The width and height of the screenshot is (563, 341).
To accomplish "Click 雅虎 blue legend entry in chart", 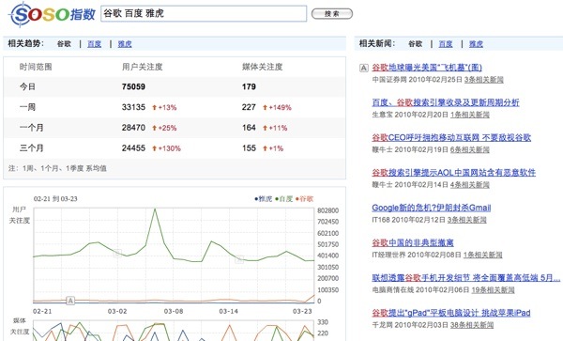I will pyautogui.click(x=264, y=199).
